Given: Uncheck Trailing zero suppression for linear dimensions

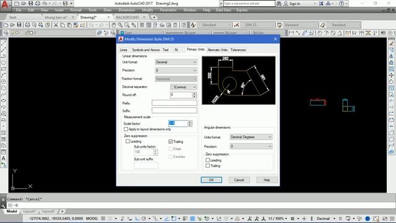Looking at the screenshot, I should coord(171,142).
